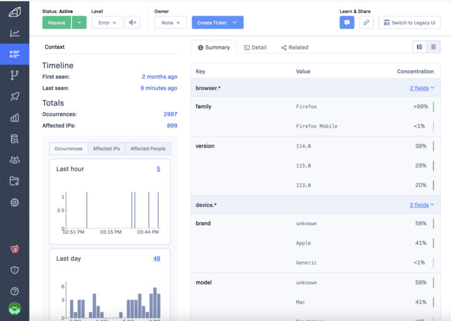The height and width of the screenshot is (321, 451).
Task: Open the people/team icon in sidebar
Action: pyautogui.click(x=14, y=160)
